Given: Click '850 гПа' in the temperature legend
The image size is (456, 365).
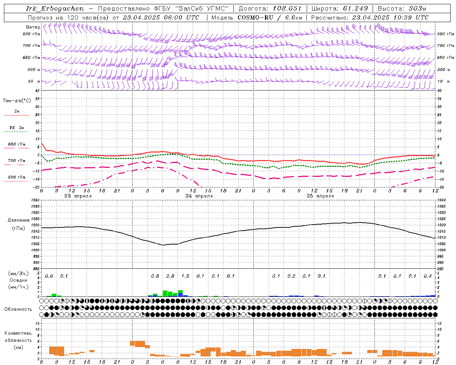Looking at the screenshot, I should 17,144.
